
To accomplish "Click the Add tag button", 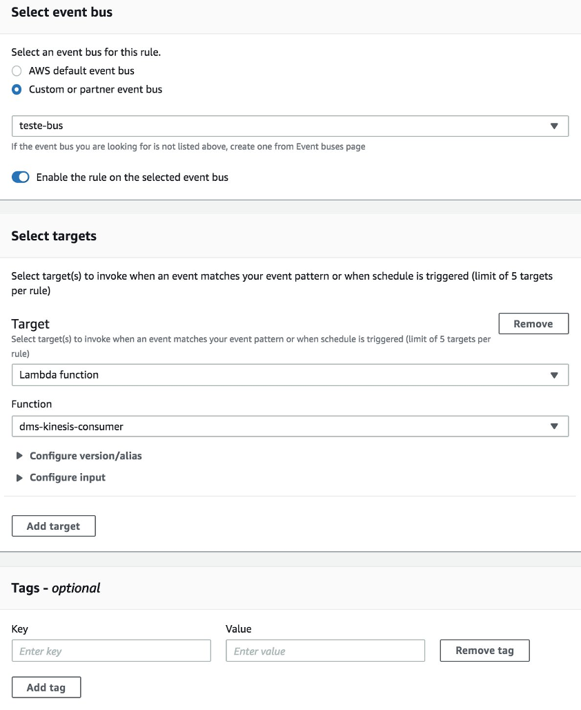I will pyautogui.click(x=46, y=687).
